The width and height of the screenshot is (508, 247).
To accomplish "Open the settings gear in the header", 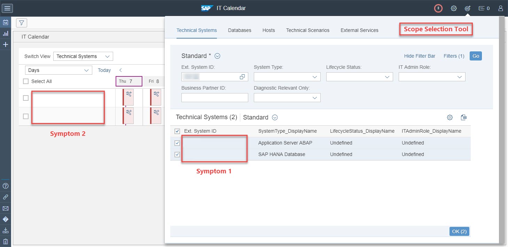I will 454,8.
